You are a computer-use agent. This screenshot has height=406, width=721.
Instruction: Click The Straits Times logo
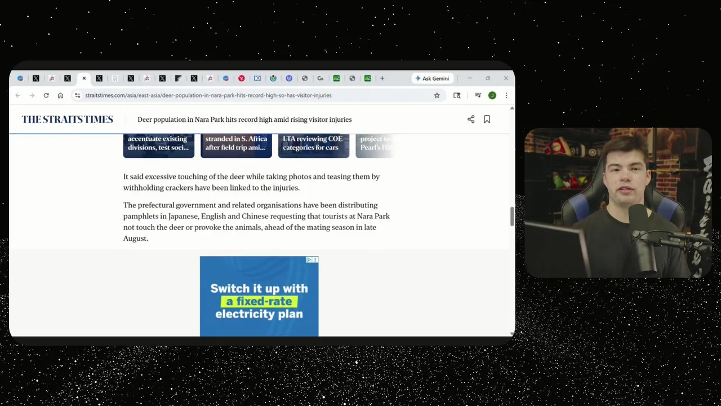pos(68,120)
